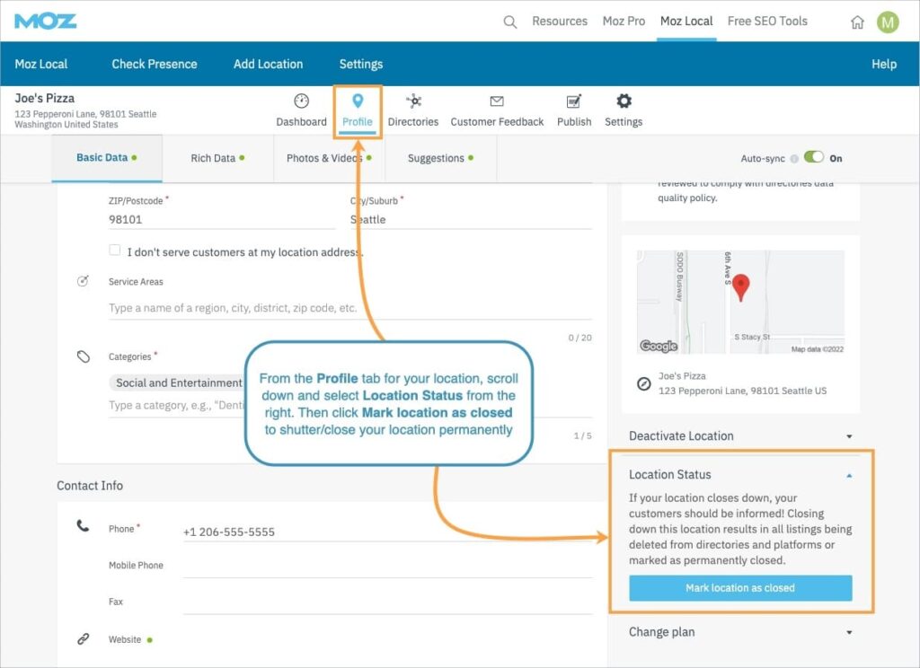920x668 pixels.
Task: Select the Profile pin icon
Action: [x=358, y=101]
